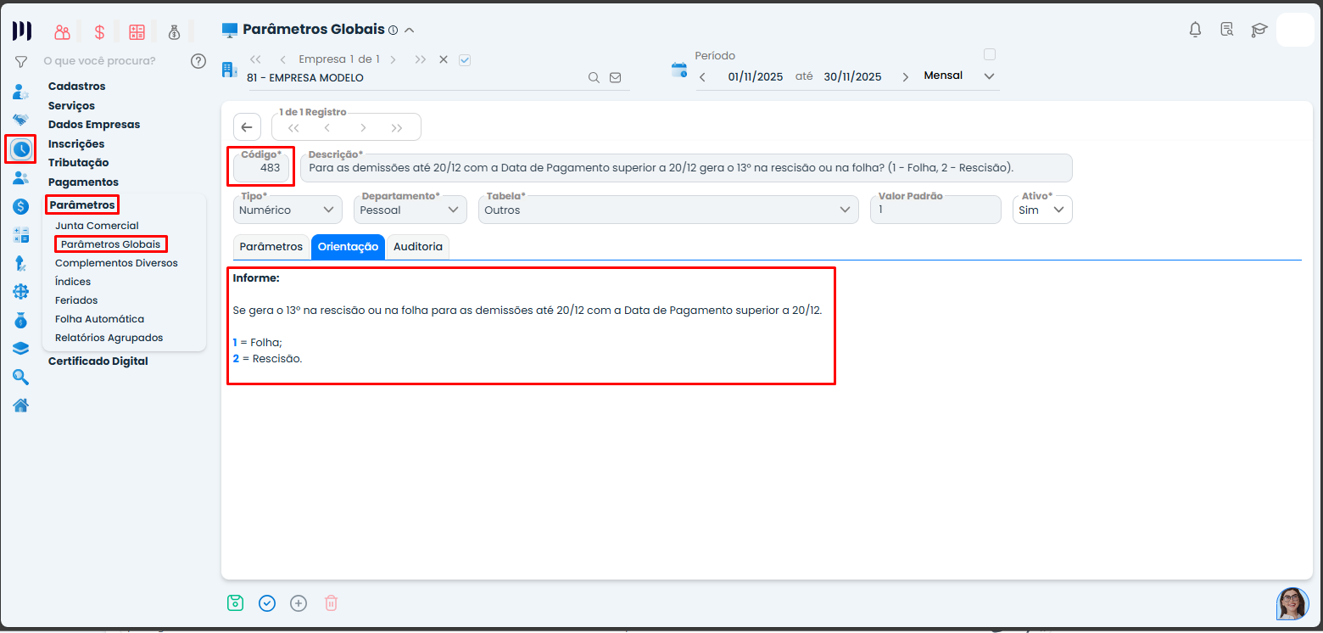Clear the company selection with the X
The image size is (1323, 633).
tap(443, 59)
